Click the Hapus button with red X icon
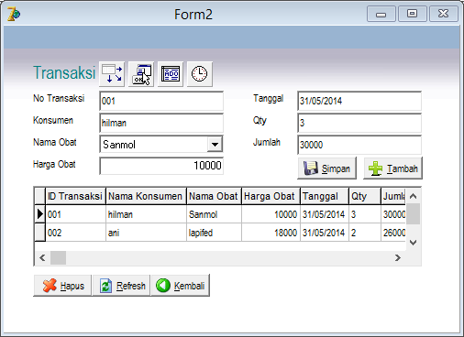The width and height of the screenshot is (464, 337). (62, 286)
